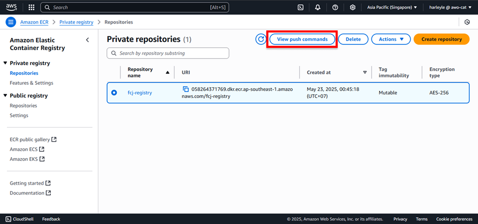Click the May 23, 2025 created date
Image resolution: width=478 pixels, height=224 pixels.
(333, 93)
